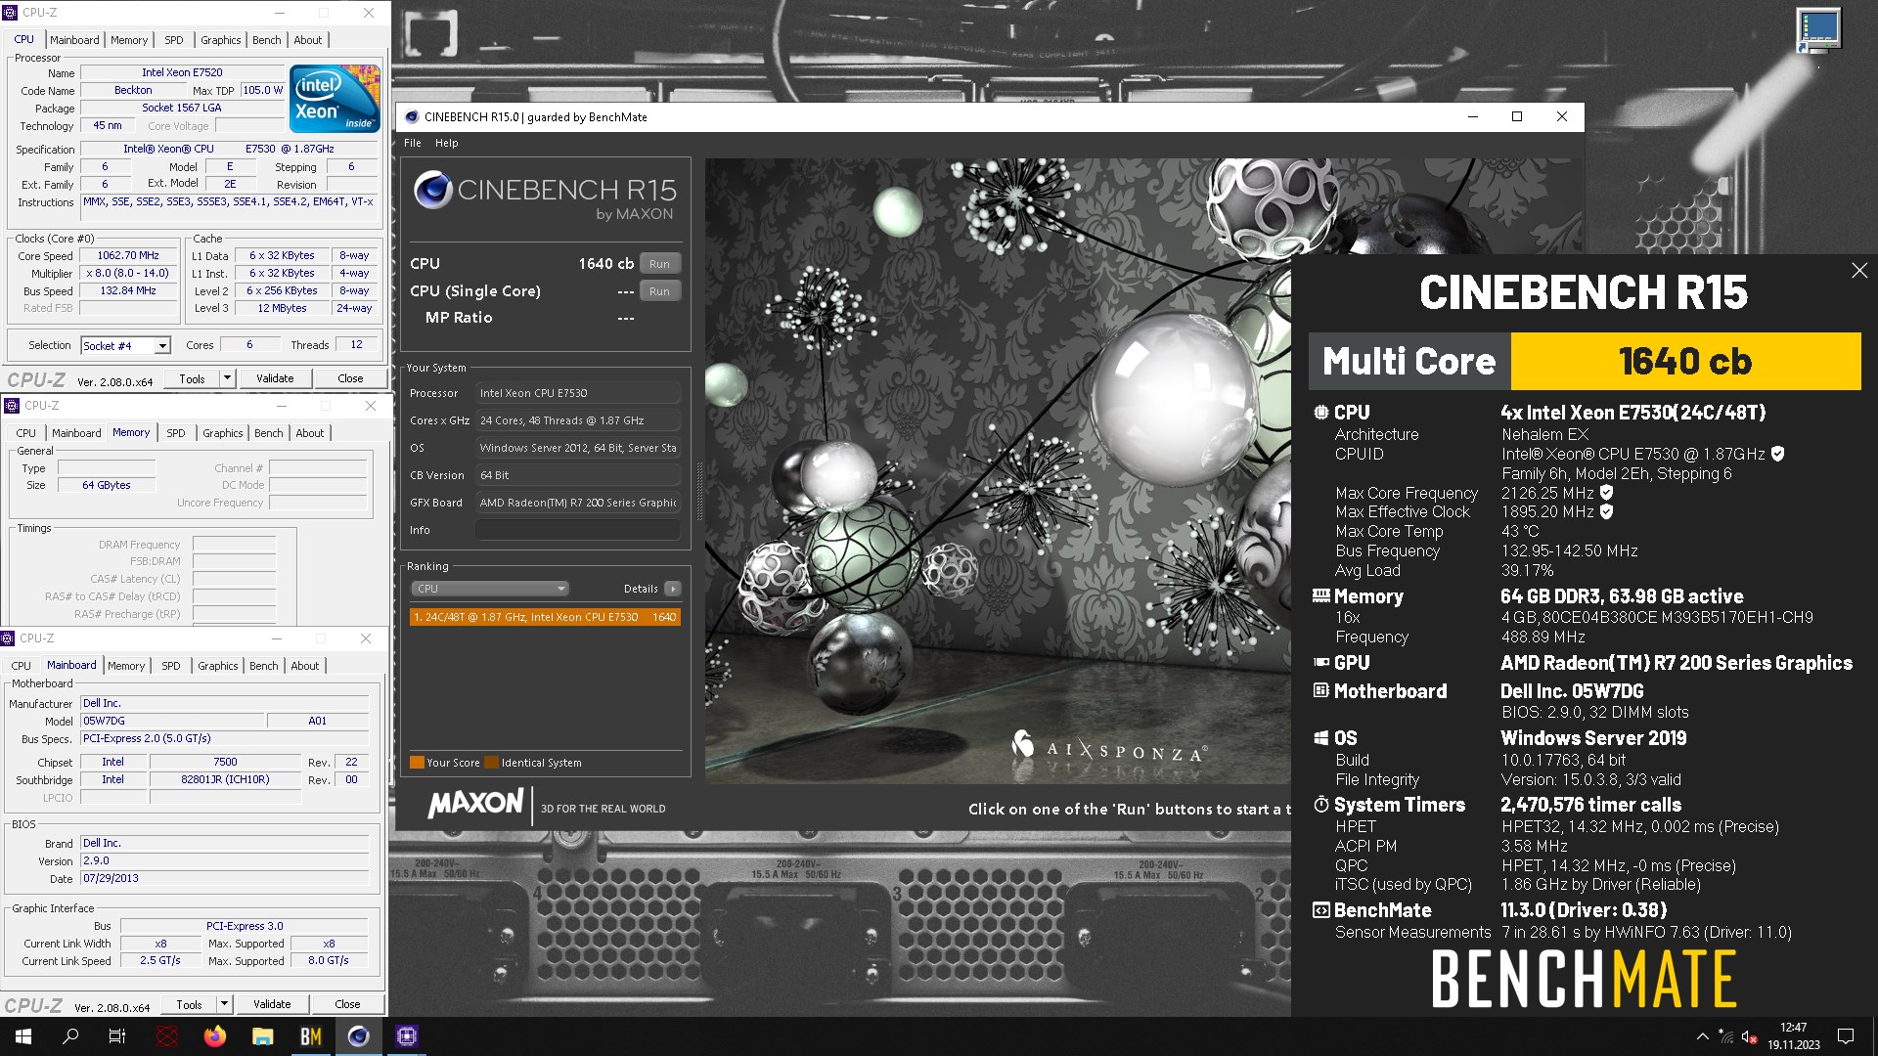Click the Intel Xeon inside logo
The width and height of the screenshot is (1878, 1056).
tap(335, 99)
